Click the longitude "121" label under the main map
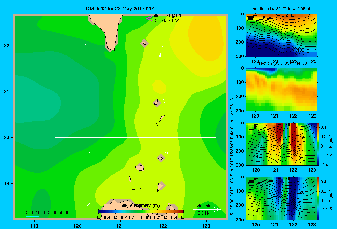 [120, 226]
